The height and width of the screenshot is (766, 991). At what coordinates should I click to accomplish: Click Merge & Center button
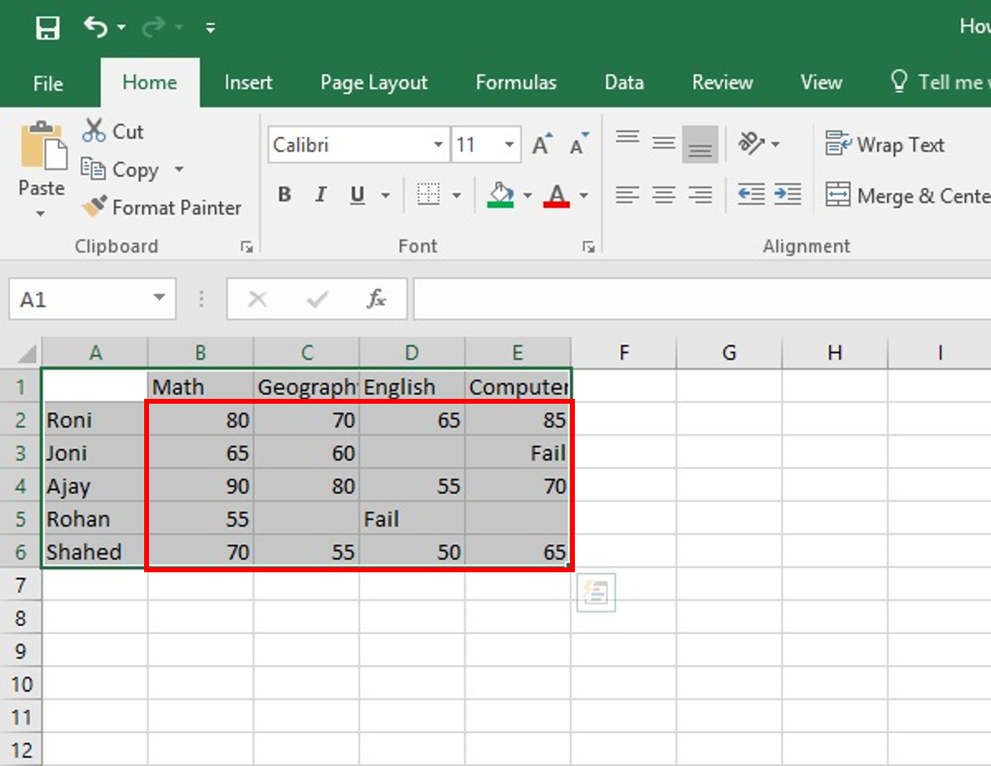[x=906, y=195]
